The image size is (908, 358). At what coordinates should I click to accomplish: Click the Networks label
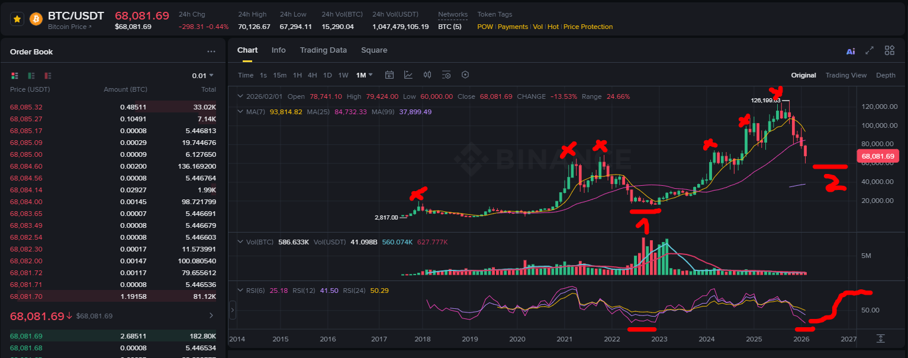(x=453, y=14)
